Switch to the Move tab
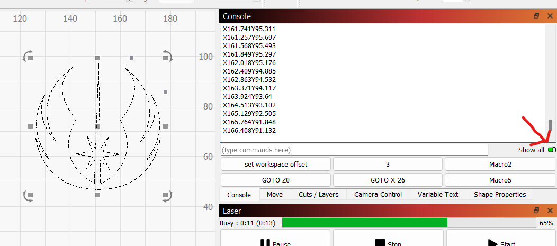Screen dimensions: 557x246 coord(274,195)
